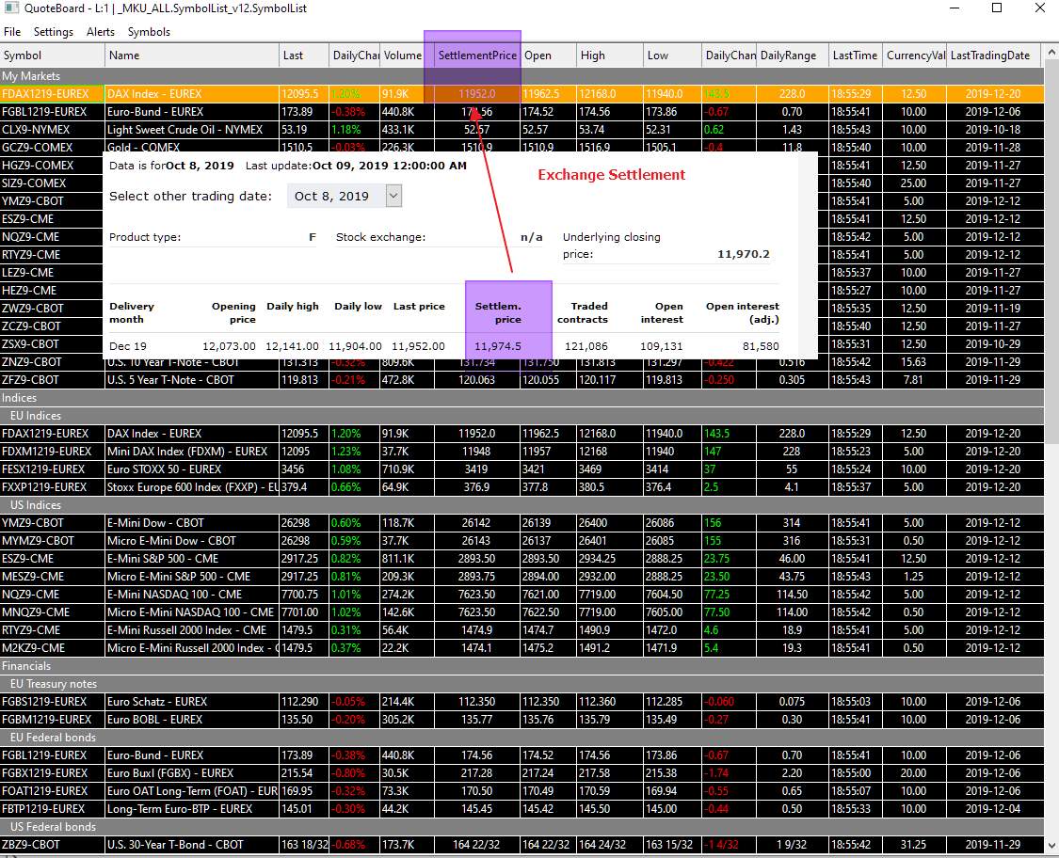Click the Name column header
This screenshot has height=858, width=1059.
192,56
